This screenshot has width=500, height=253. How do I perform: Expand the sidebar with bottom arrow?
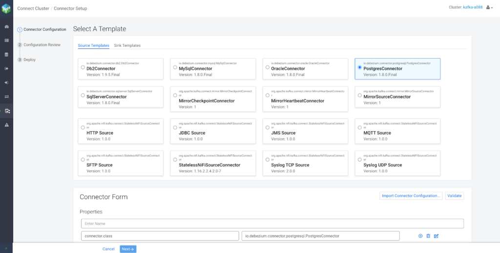tap(6, 249)
